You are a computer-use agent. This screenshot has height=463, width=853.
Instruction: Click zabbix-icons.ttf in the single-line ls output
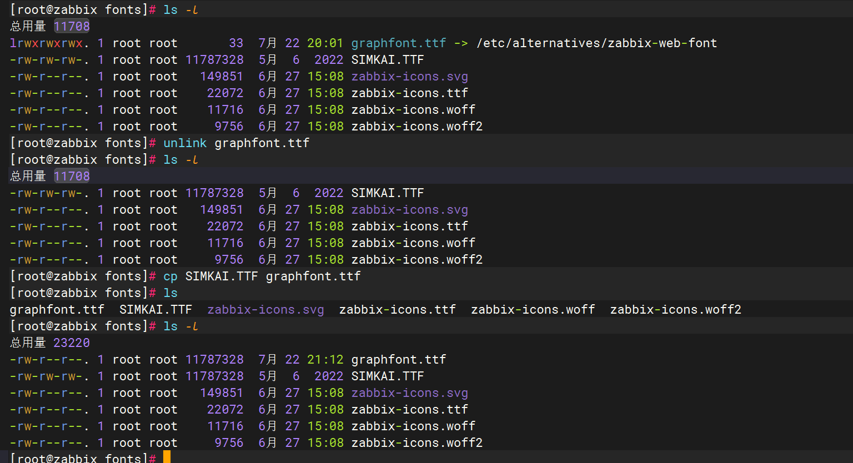398,310
